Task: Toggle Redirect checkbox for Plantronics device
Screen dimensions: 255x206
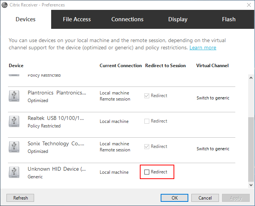Action: click(x=147, y=96)
